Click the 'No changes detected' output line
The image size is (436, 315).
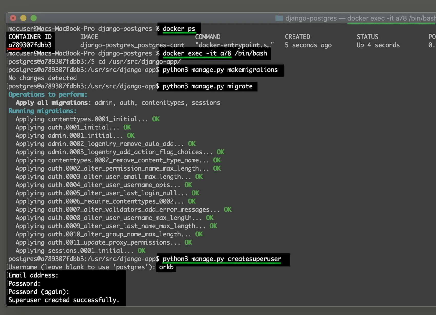click(43, 78)
